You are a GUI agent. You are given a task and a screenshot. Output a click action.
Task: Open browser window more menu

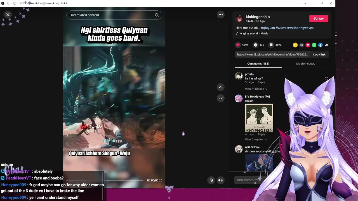[305, 3]
